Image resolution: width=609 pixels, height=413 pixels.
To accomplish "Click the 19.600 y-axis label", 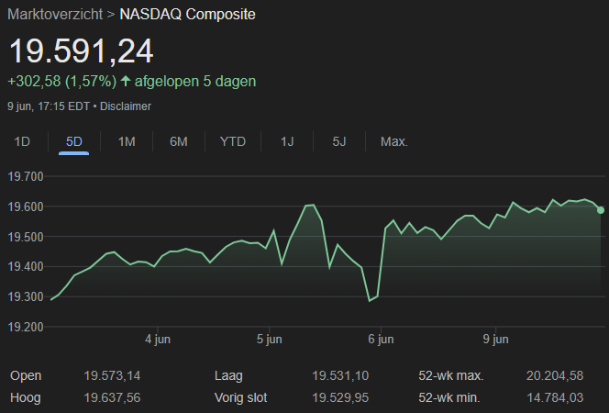I will click(26, 206).
